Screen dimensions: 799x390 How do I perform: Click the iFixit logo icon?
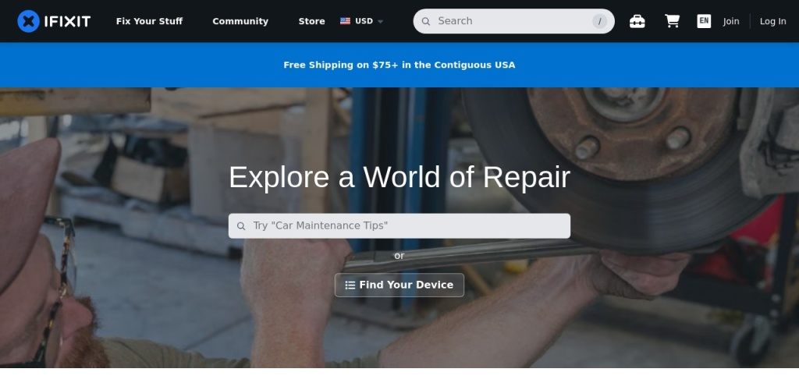(x=28, y=21)
